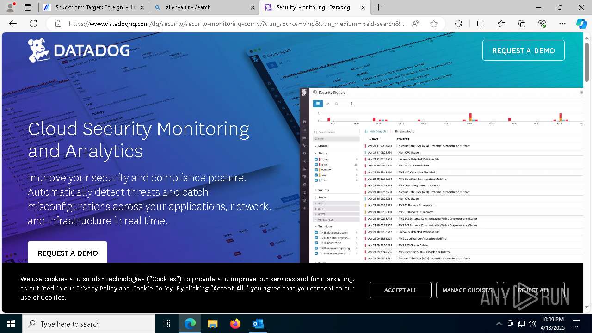Open the volume control tray icon
592x333 pixels.
pos(532,324)
